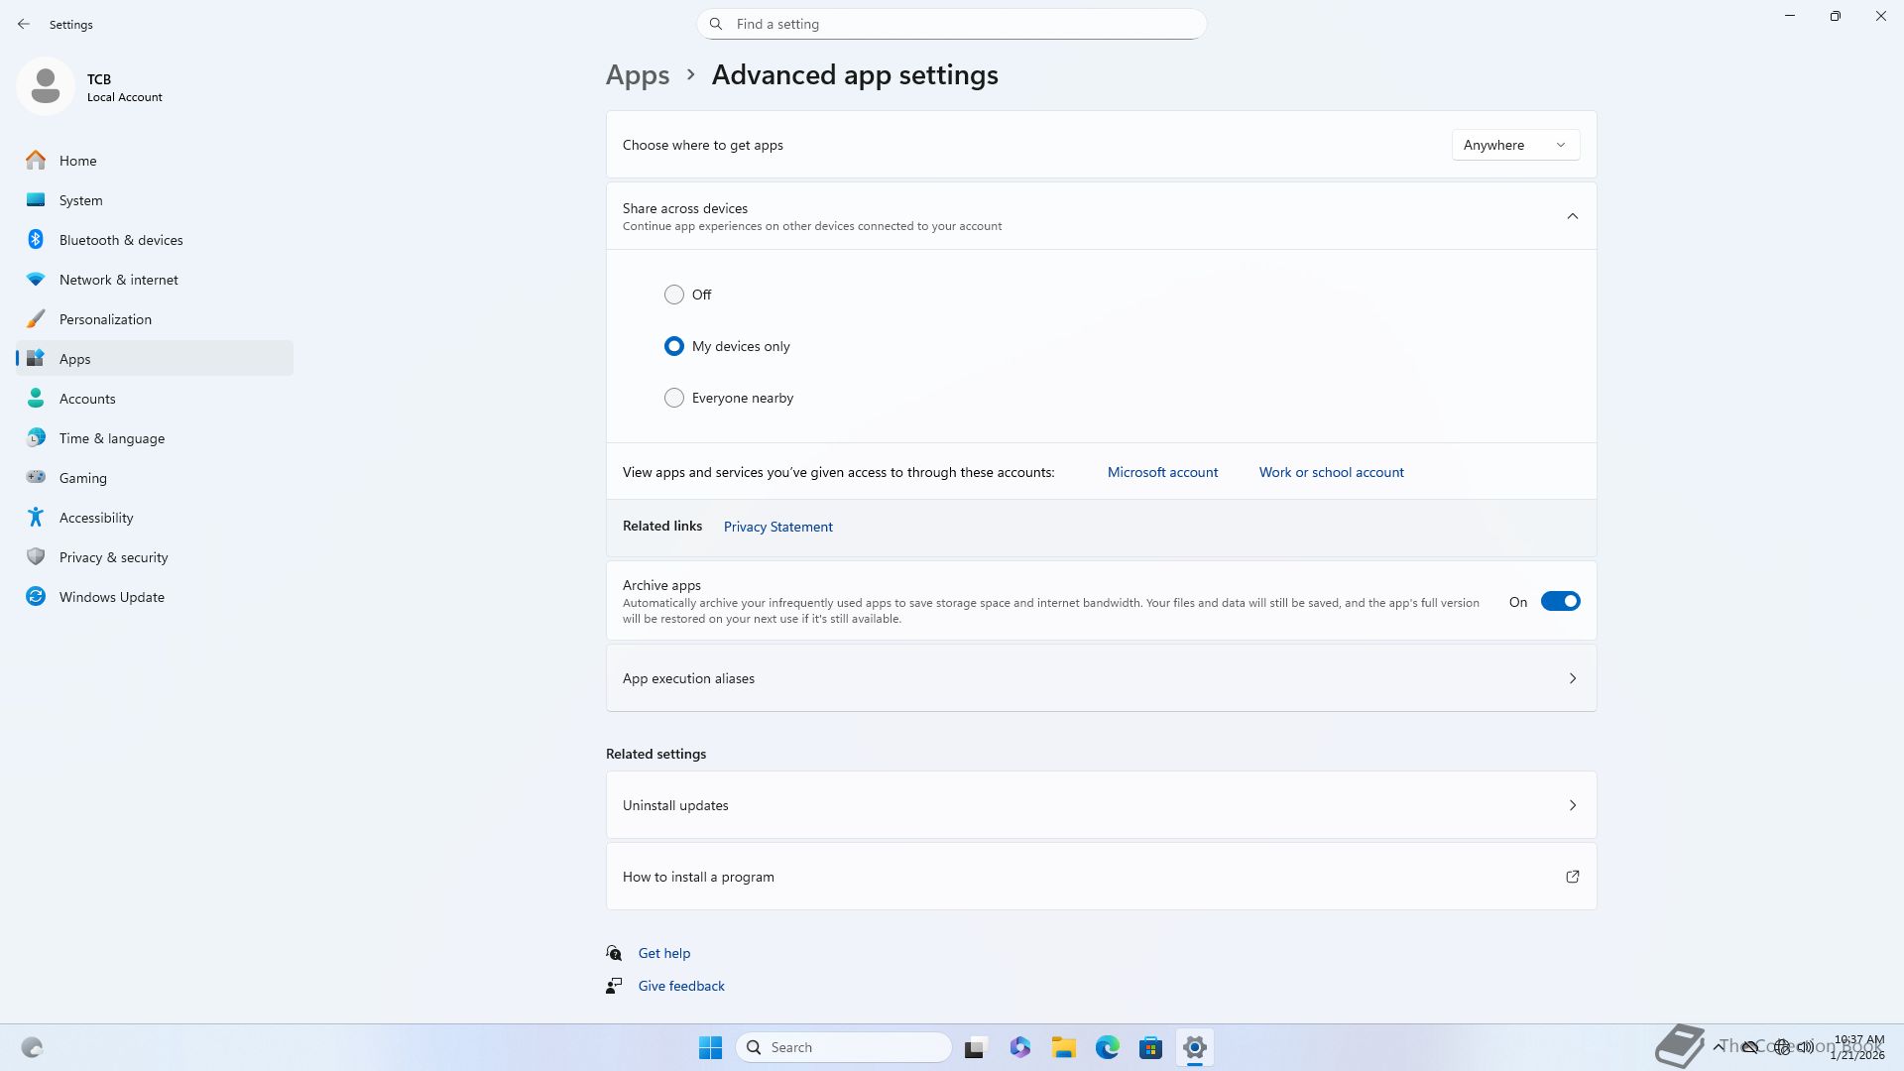The width and height of the screenshot is (1904, 1071).
Task: Click the Personalization paintbrush icon
Action: pyautogui.click(x=36, y=319)
